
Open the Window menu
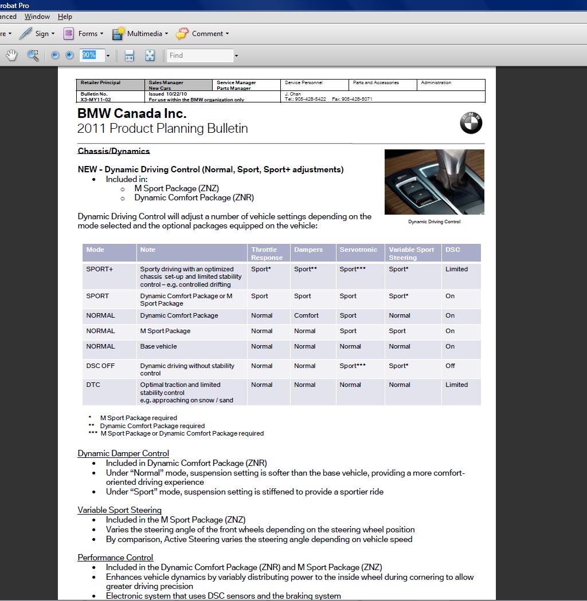tap(37, 17)
